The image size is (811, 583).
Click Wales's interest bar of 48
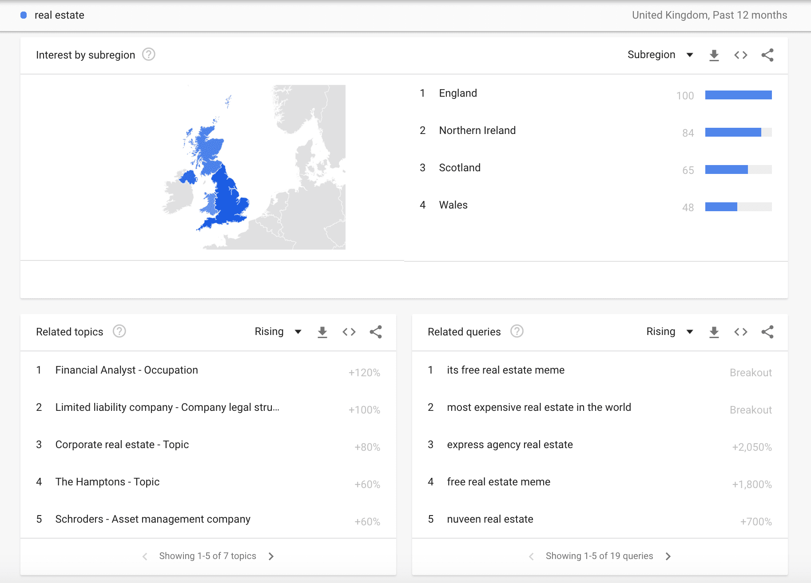(738, 207)
